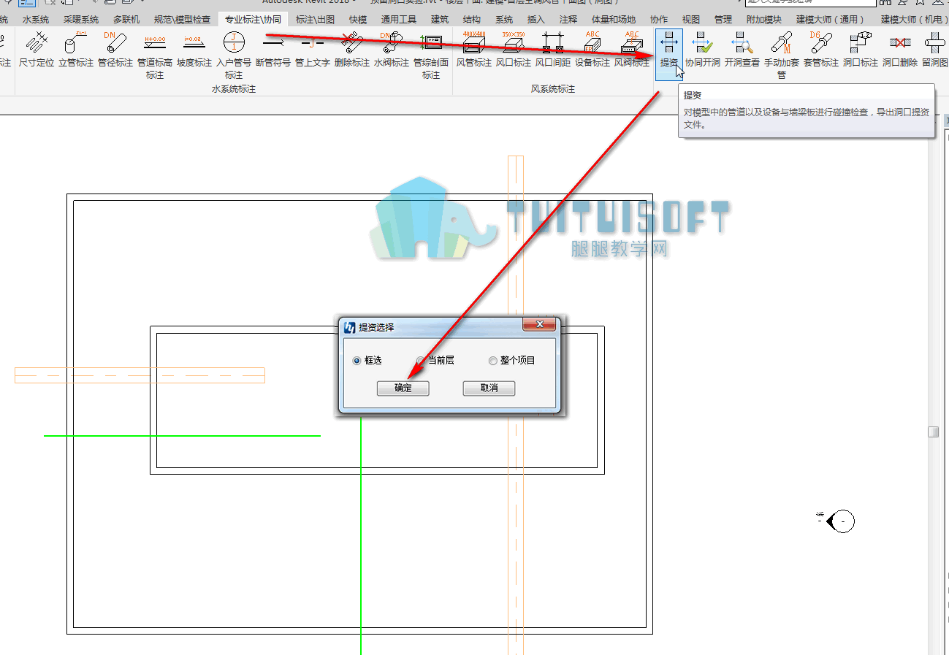Use the 洞口删除 opening delete tool

pos(900,50)
